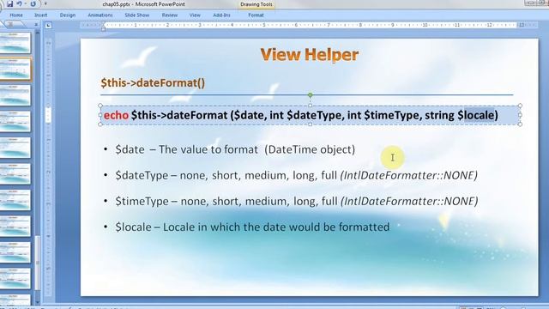Click the Save icon in Quick Access Toolbar
The height and width of the screenshot is (309, 549).
click(x=9, y=3)
